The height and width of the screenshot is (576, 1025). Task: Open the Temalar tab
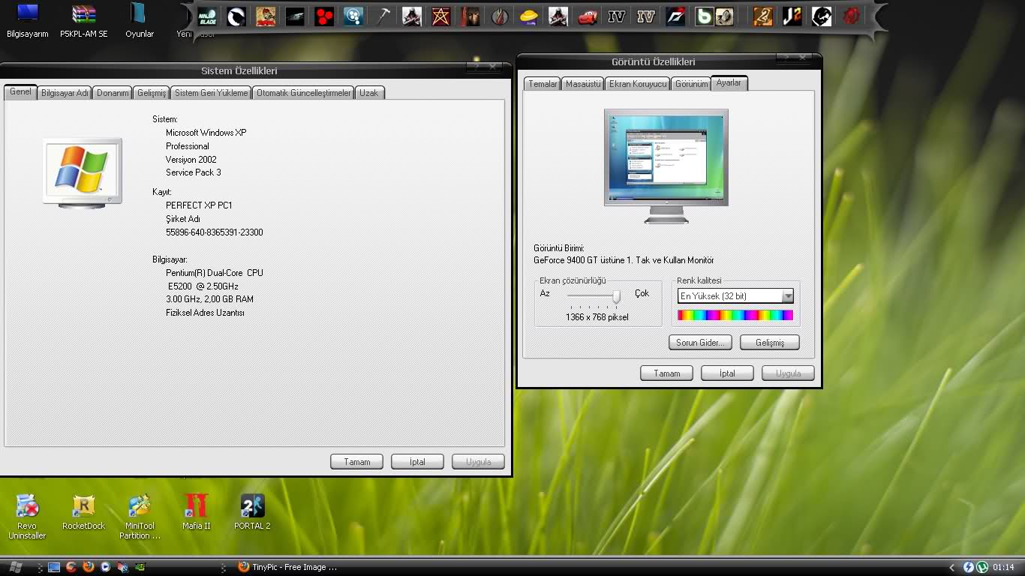click(x=543, y=84)
